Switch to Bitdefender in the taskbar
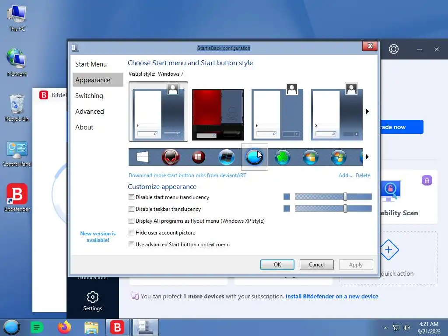448x336 pixels. click(117, 327)
